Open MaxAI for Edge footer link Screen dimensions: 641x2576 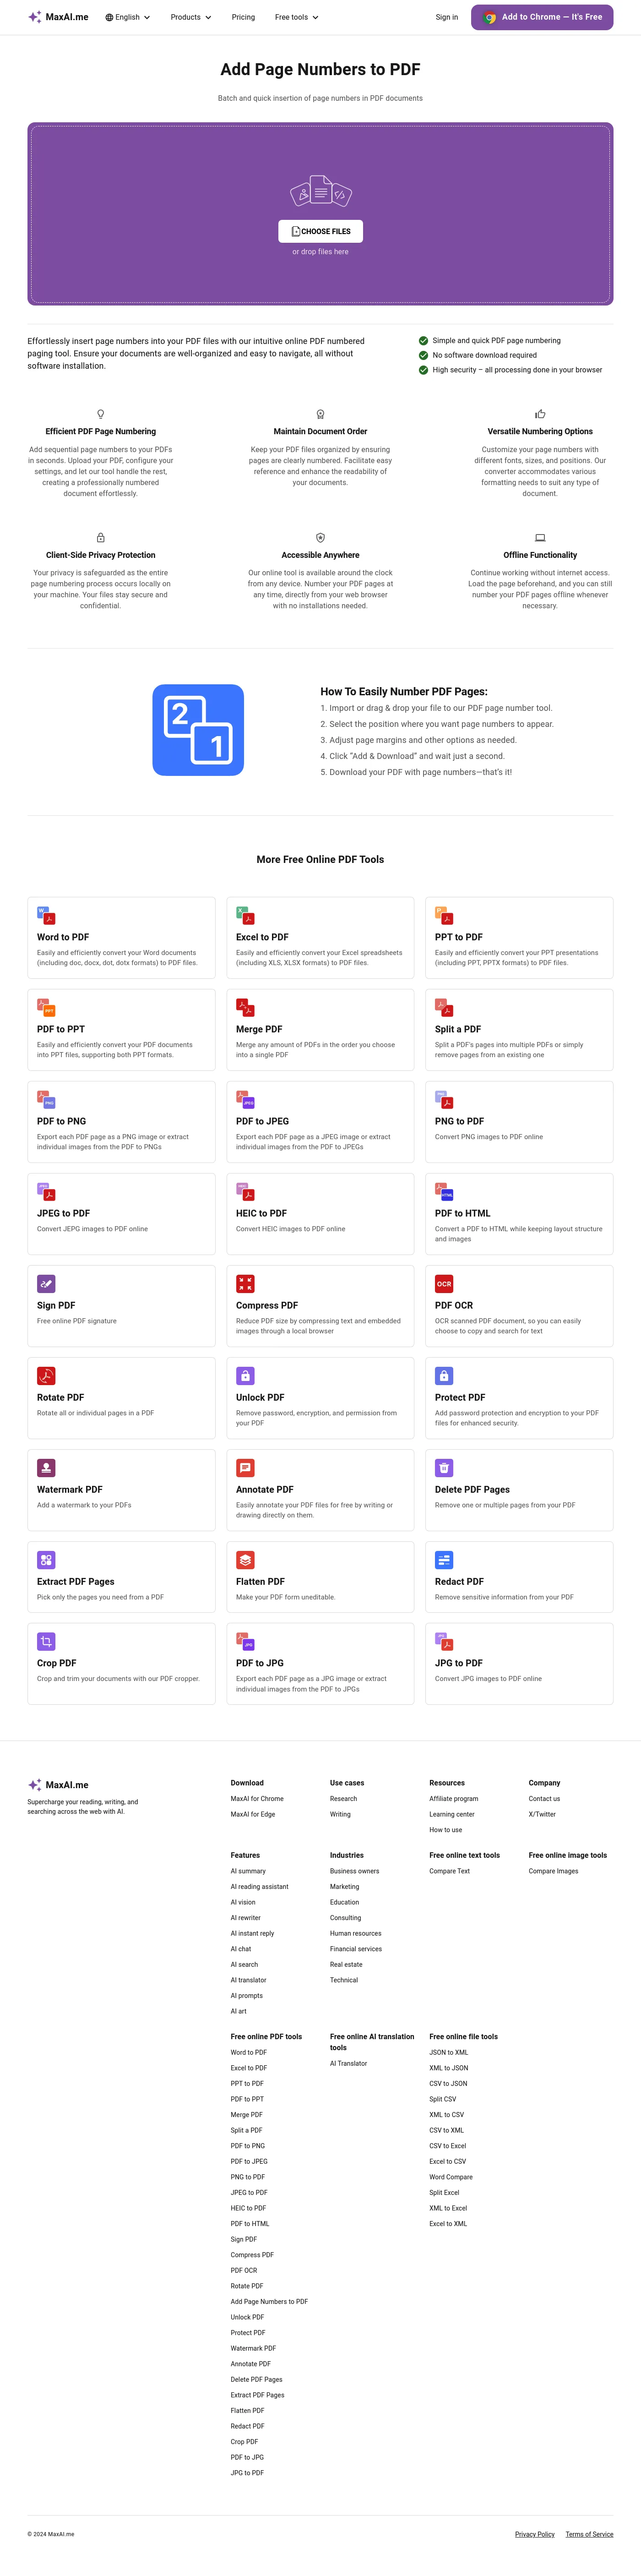253,1814
